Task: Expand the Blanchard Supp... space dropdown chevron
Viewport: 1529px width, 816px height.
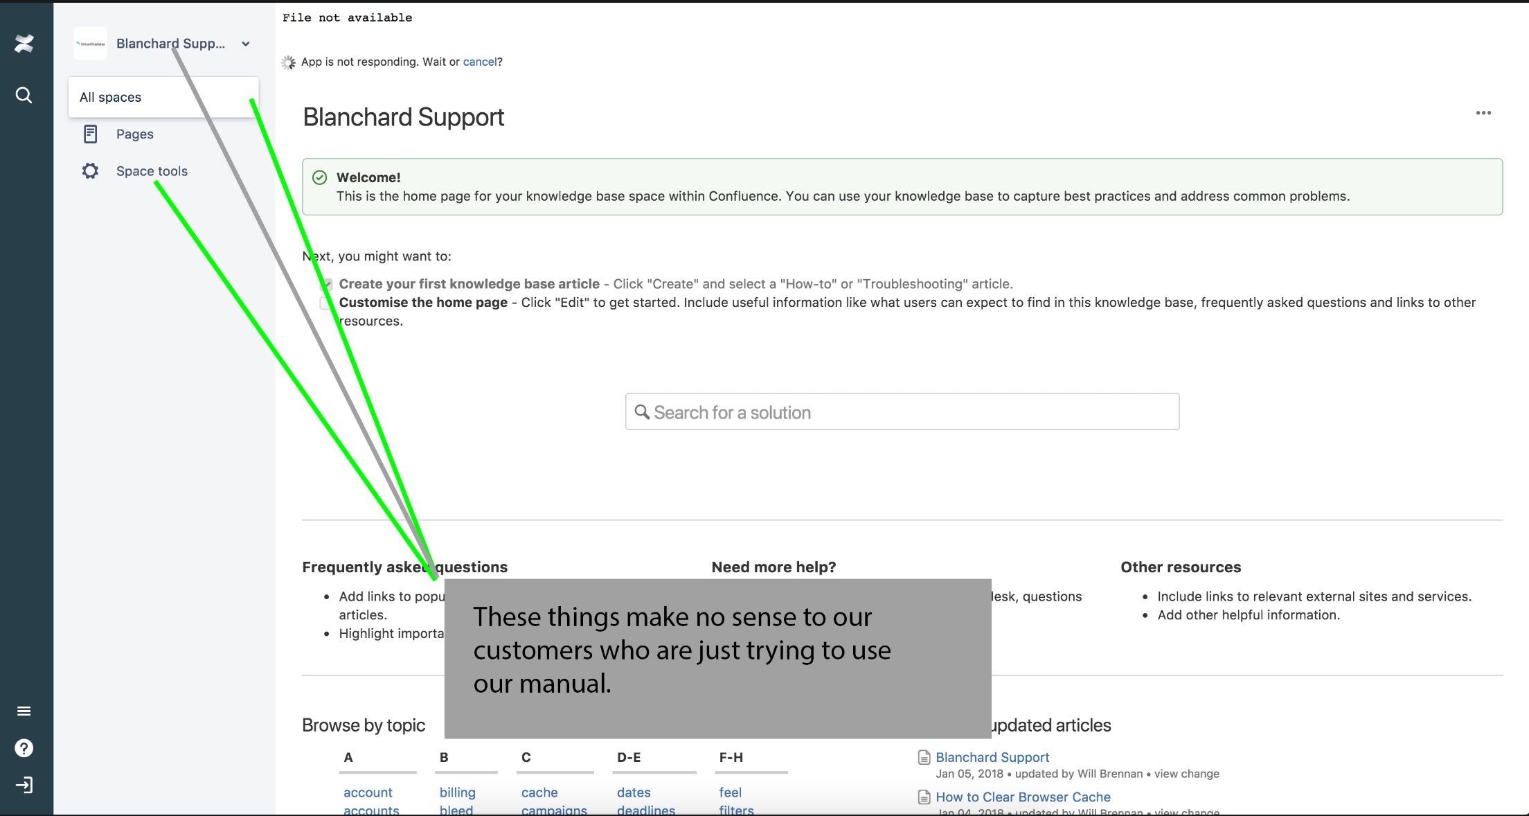Action: [246, 44]
